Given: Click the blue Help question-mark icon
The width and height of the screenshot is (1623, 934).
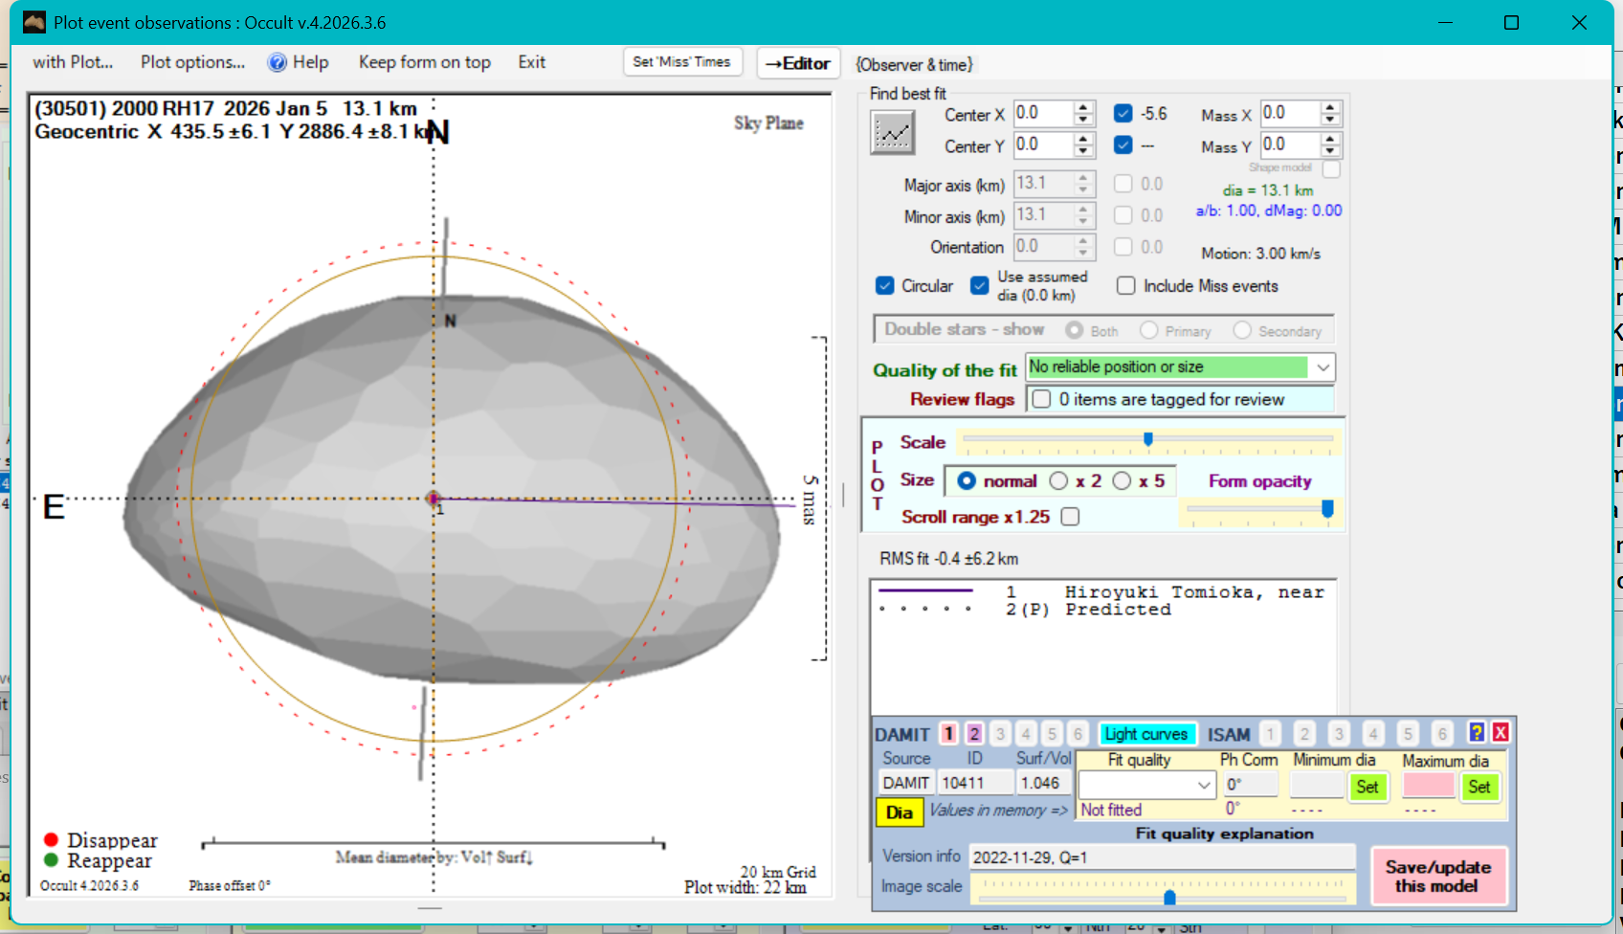Looking at the screenshot, I should point(278,62).
